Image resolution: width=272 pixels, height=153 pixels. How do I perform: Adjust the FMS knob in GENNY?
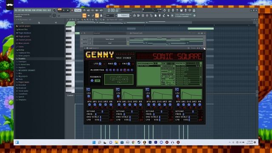(129, 64)
